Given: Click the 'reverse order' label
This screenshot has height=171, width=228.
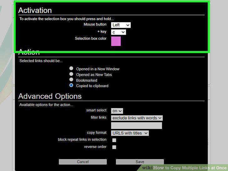Looking at the screenshot, I should click(x=95, y=147).
